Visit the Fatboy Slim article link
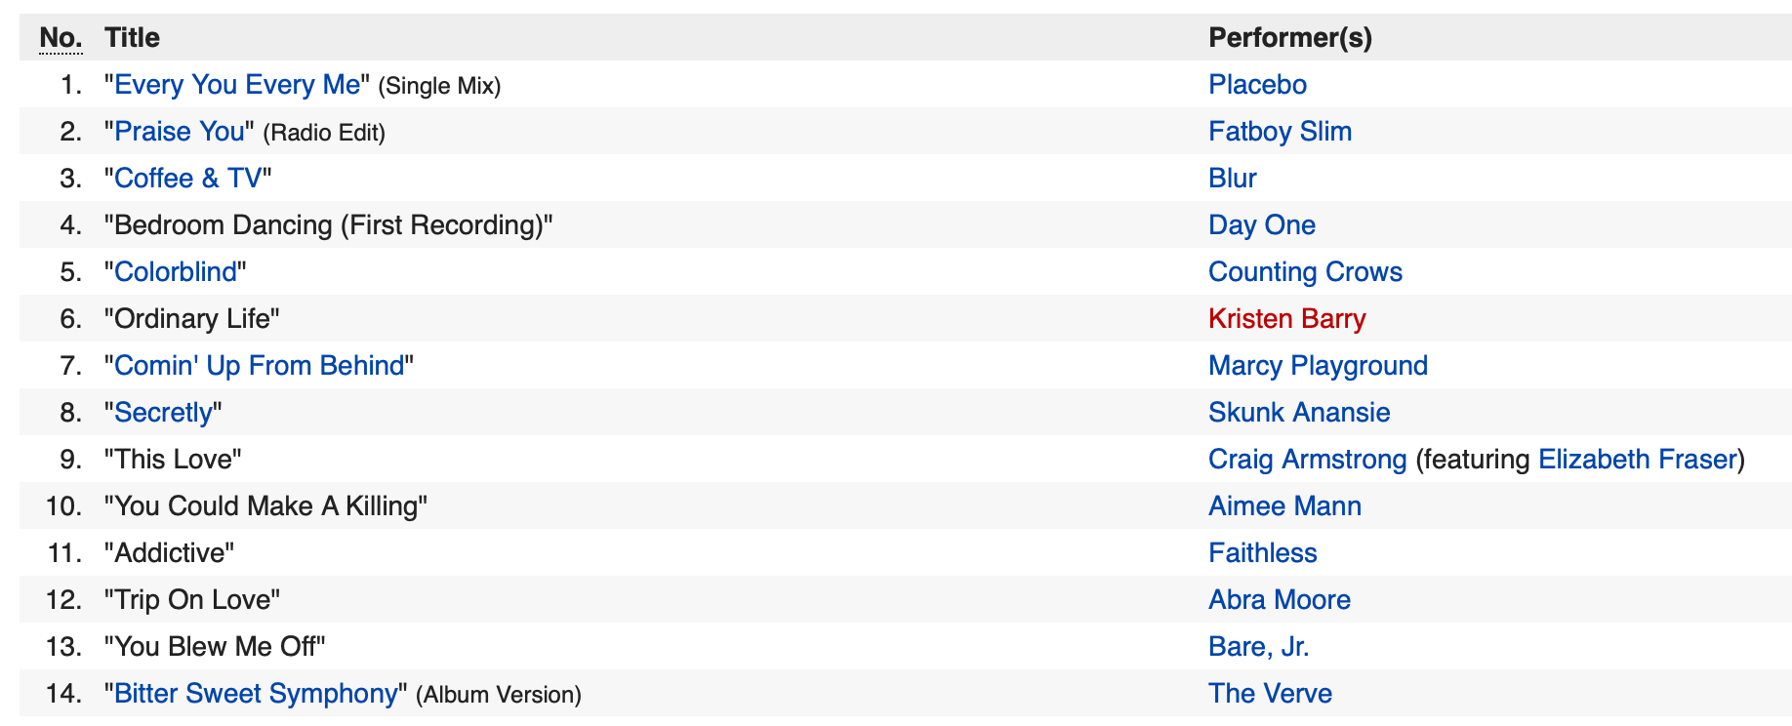 click(x=1280, y=132)
